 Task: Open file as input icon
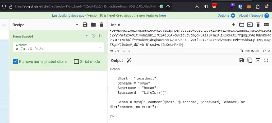[x=250, y=25]
